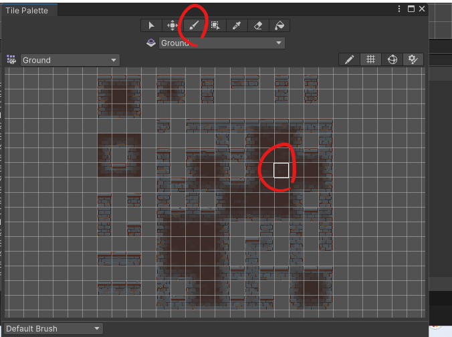Activate the Flood Fill bucket tool
Screen dimensions: 452x337
[x=279, y=25]
